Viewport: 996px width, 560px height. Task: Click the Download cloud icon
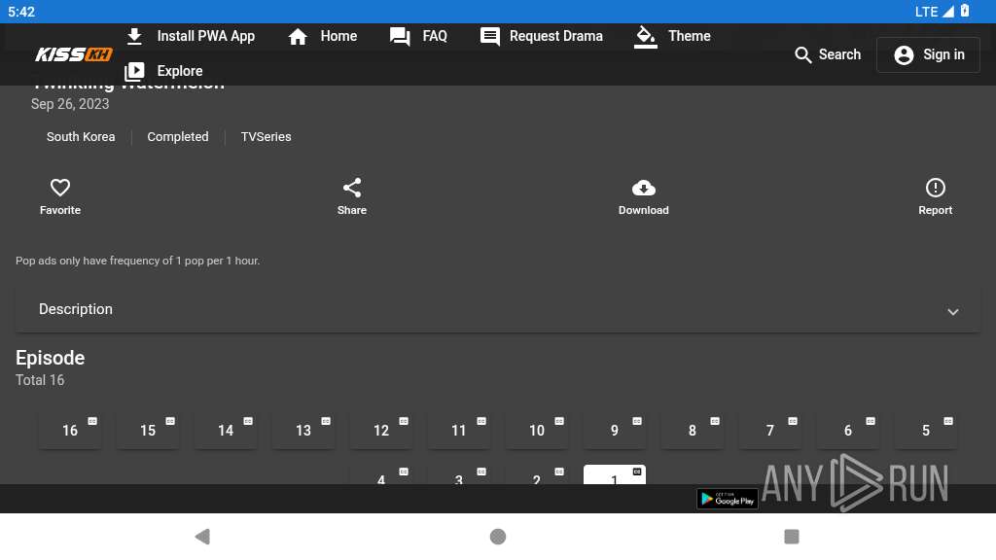pyautogui.click(x=644, y=188)
